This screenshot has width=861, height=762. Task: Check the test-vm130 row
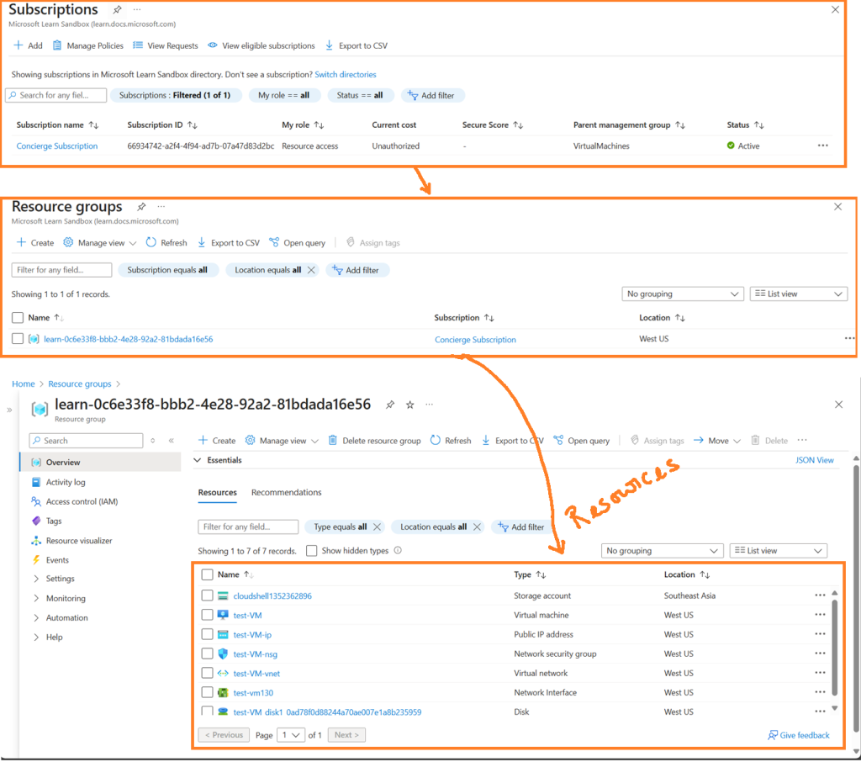207,692
